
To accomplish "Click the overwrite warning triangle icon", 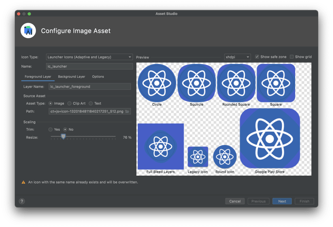I will tap(23, 182).
